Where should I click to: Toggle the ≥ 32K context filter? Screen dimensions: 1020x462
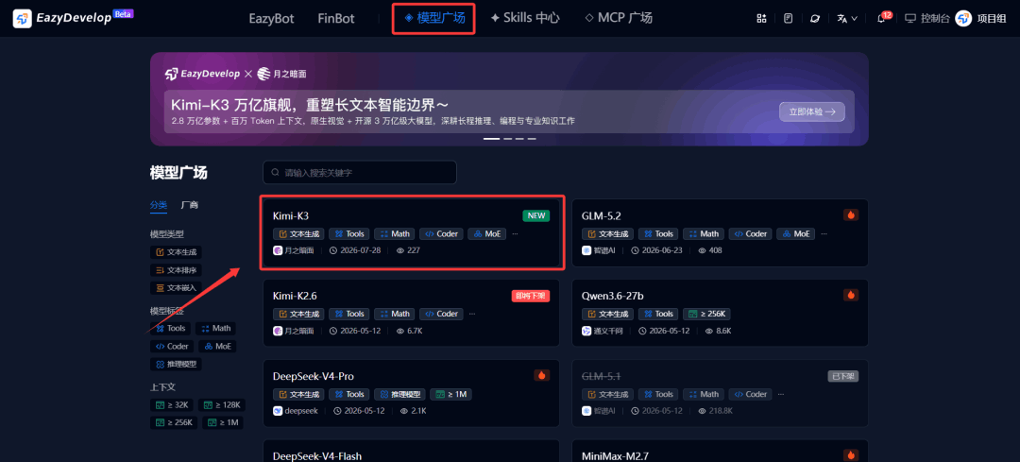(x=173, y=404)
